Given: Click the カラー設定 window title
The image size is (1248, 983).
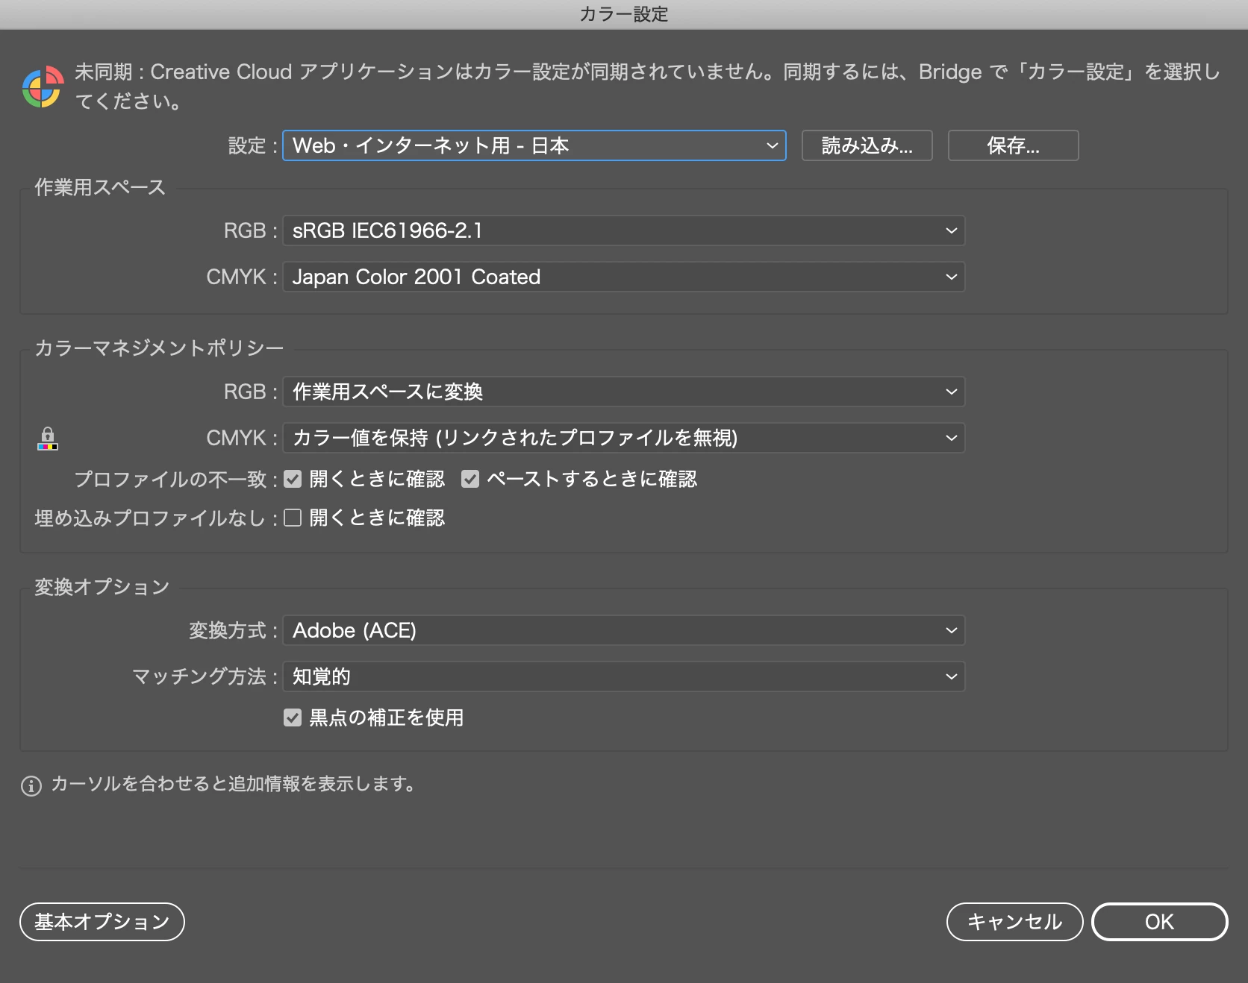Looking at the screenshot, I should pyautogui.click(x=624, y=14).
